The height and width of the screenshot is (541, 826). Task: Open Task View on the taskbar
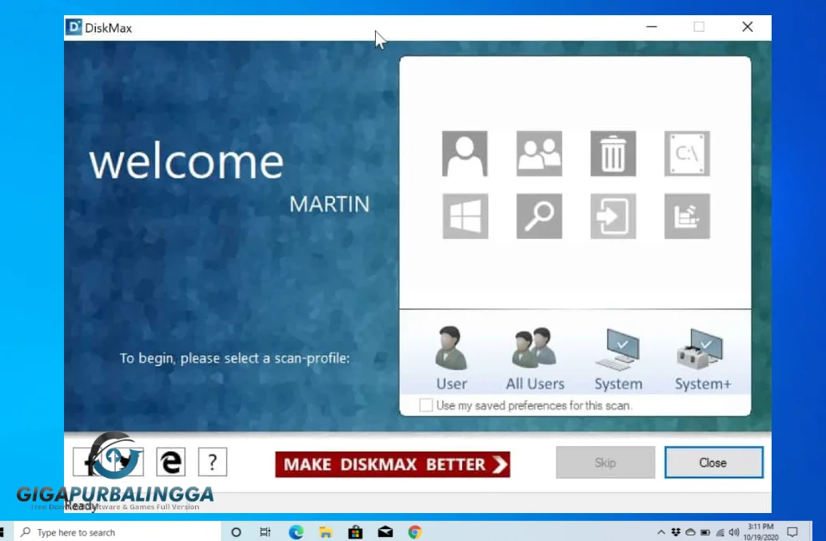pos(265,532)
